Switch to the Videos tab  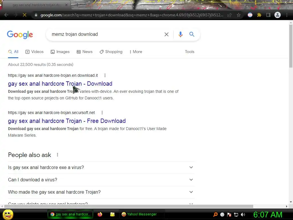[35, 52]
